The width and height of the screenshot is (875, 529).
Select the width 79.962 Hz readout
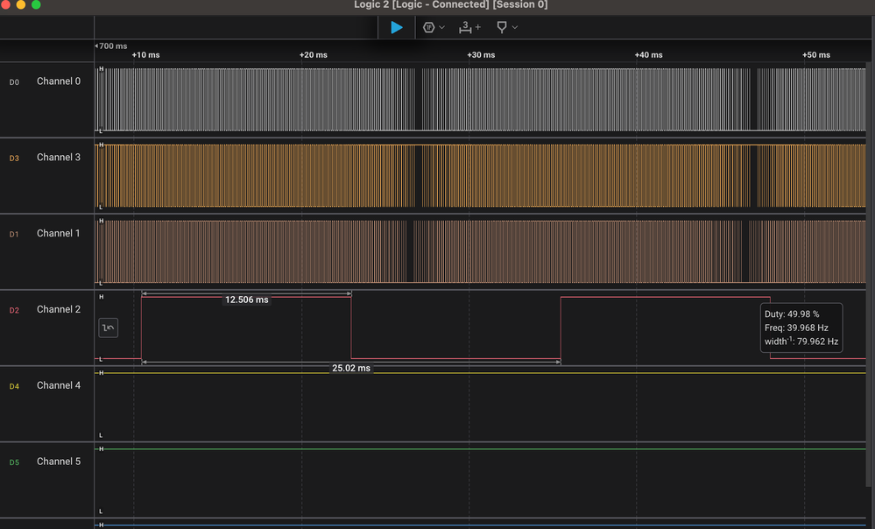pyautogui.click(x=801, y=341)
